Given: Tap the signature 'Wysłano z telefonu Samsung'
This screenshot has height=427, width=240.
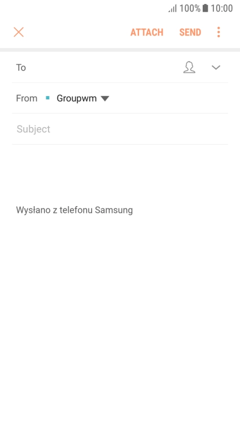Looking at the screenshot, I should tap(75, 210).
